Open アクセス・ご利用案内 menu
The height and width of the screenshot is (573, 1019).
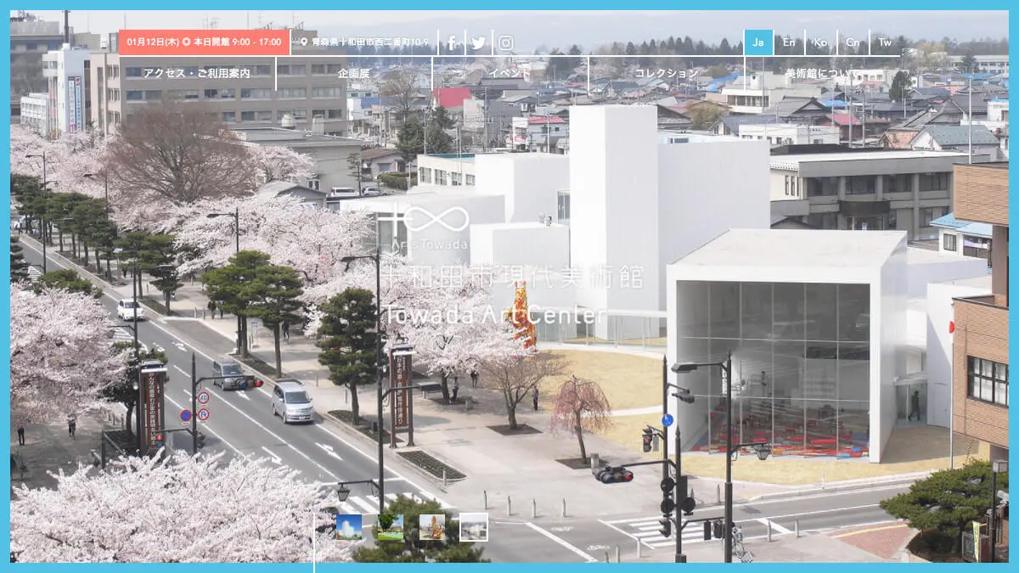197,73
